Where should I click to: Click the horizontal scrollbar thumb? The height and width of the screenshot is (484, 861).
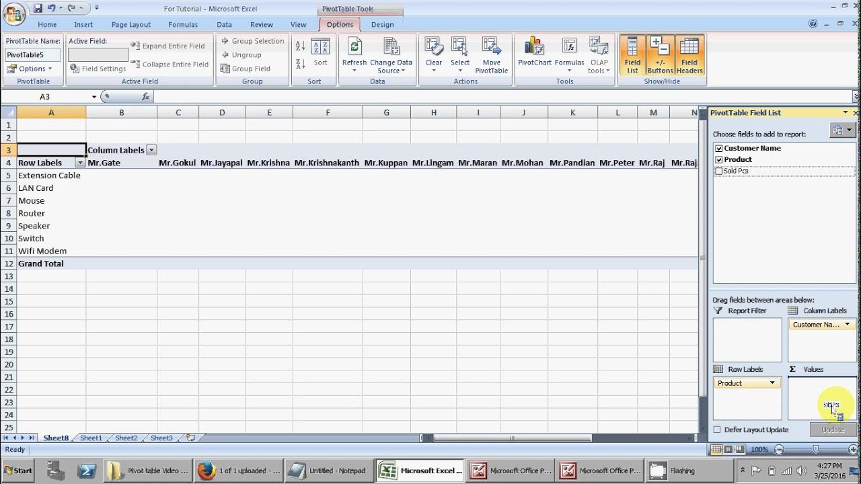tap(513, 438)
